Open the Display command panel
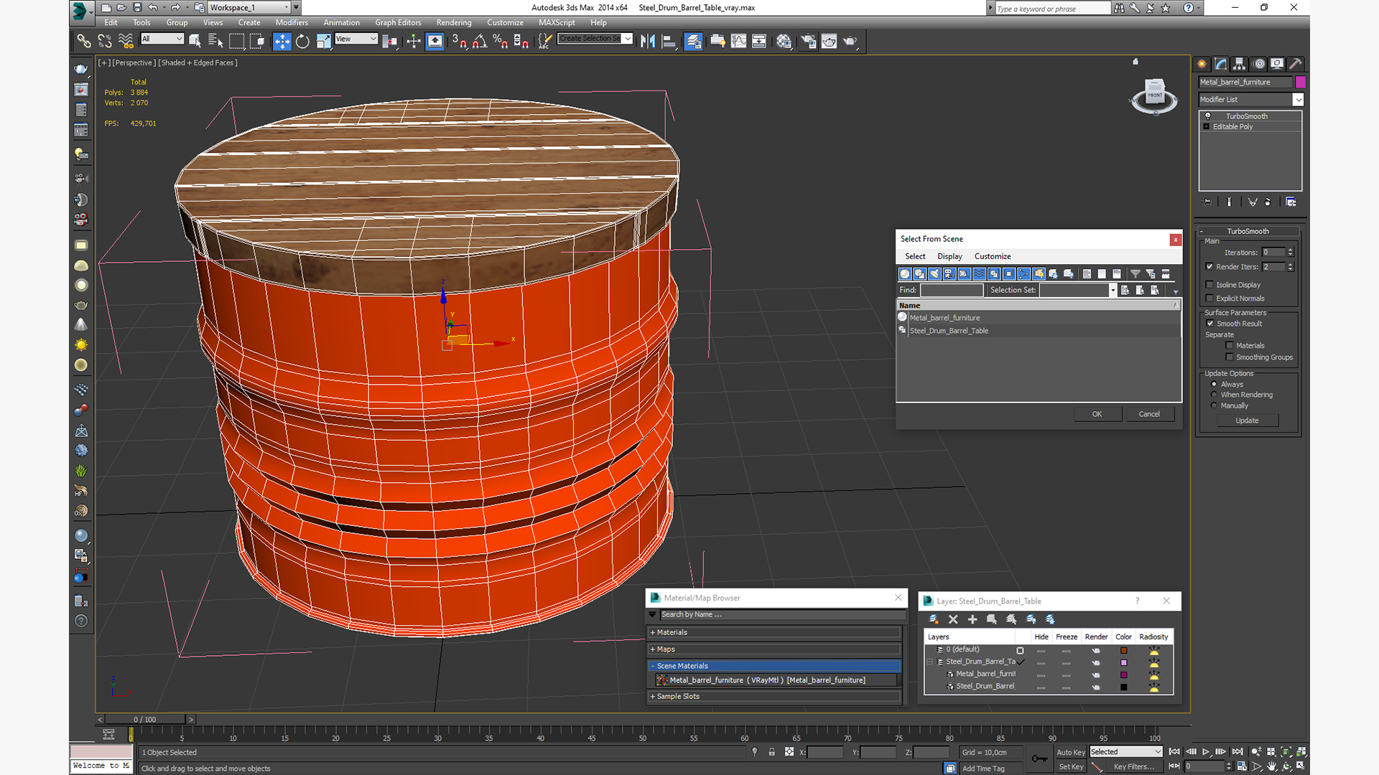The width and height of the screenshot is (1379, 775). (x=1277, y=64)
